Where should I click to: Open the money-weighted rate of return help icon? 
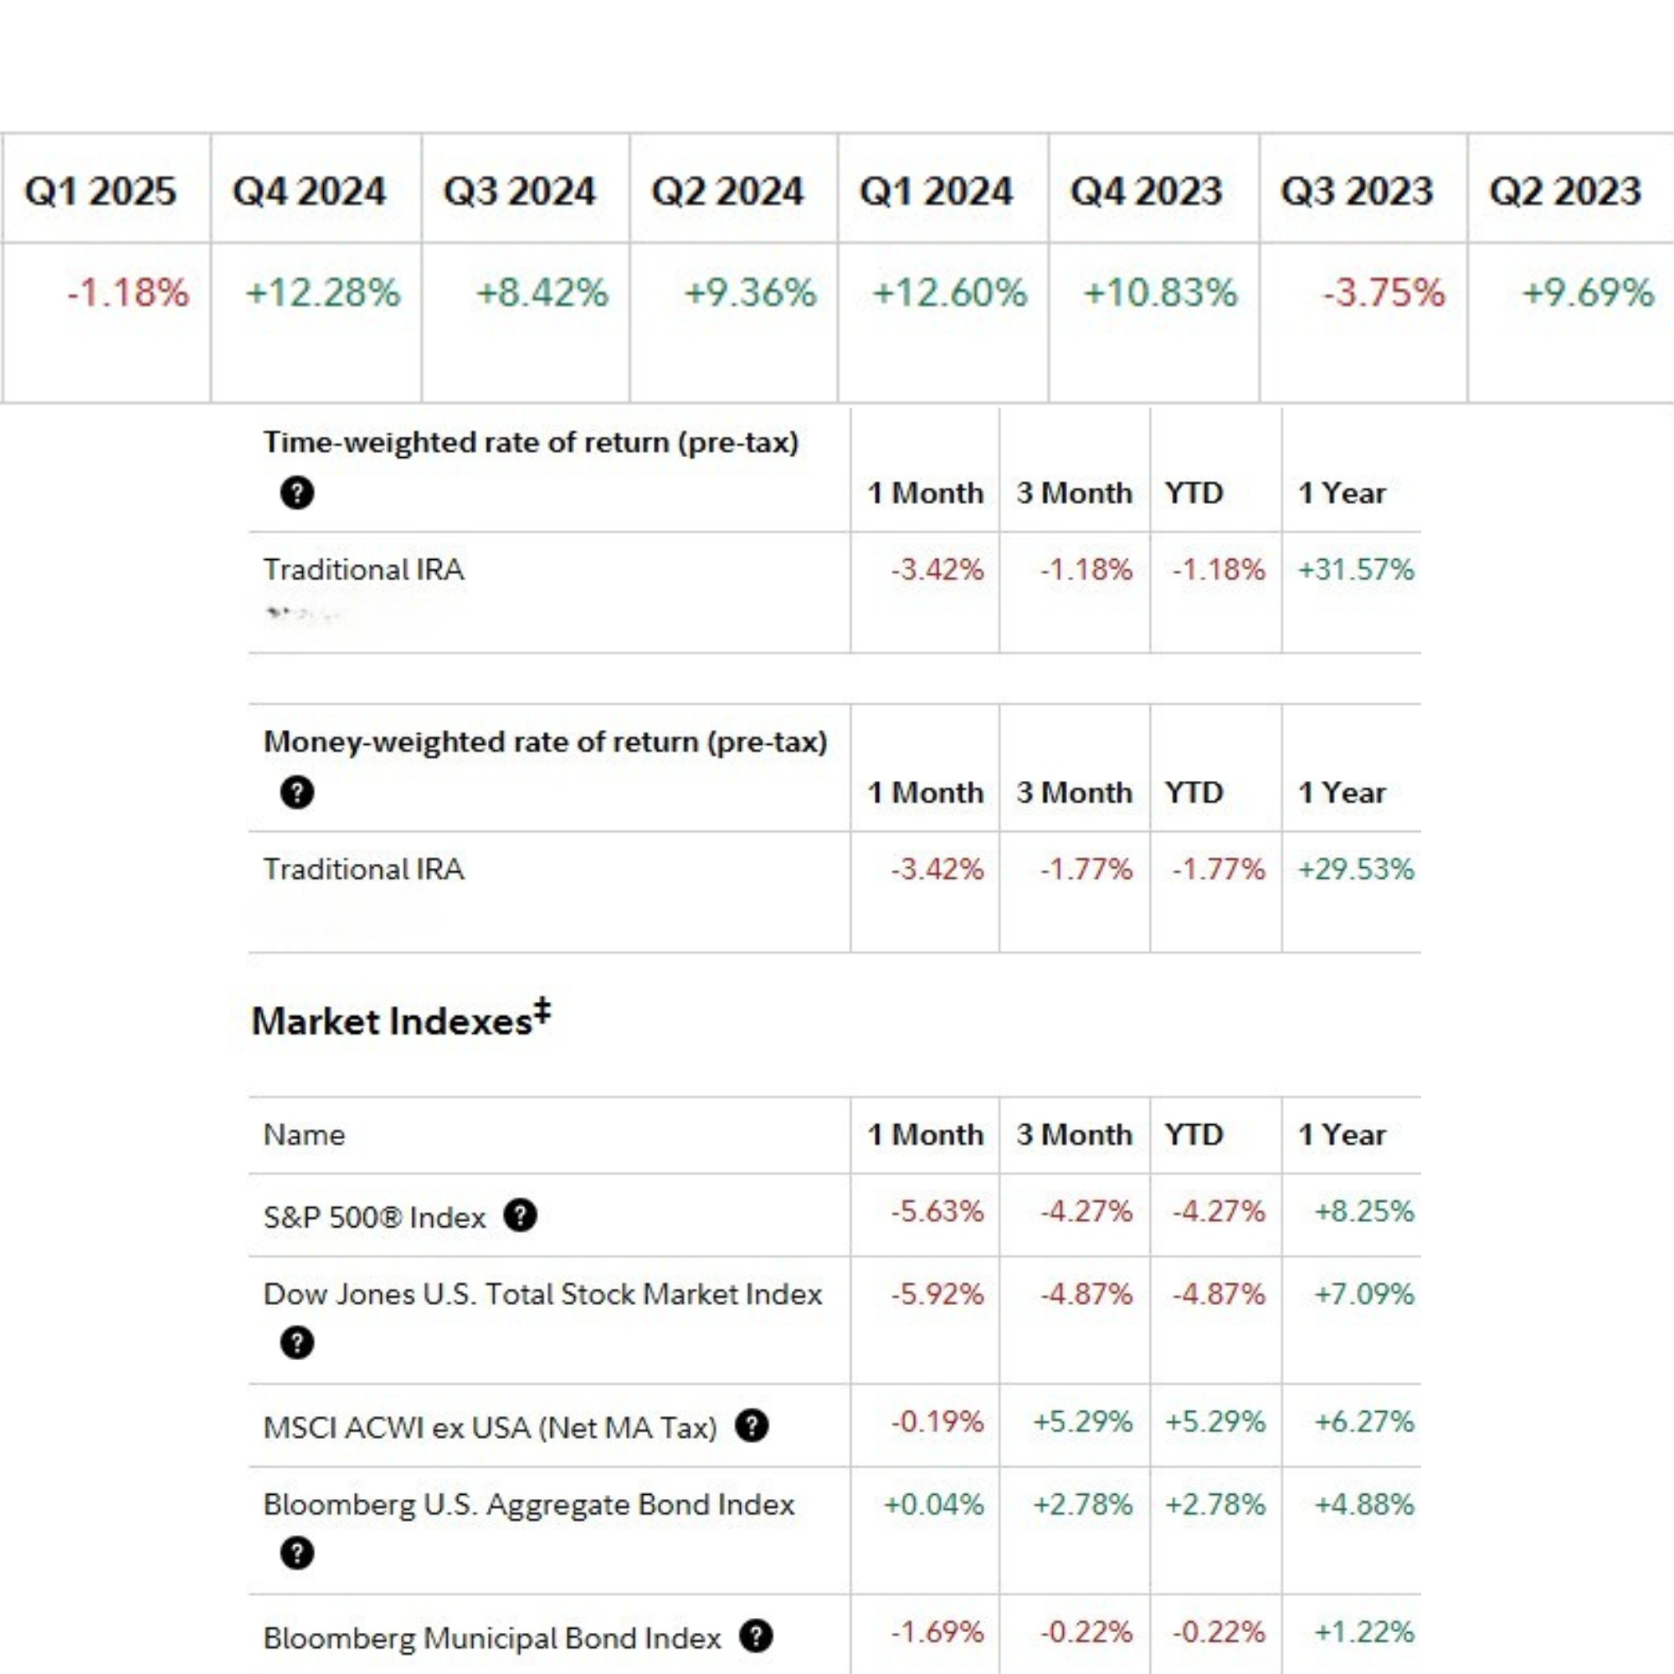click(296, 793)
